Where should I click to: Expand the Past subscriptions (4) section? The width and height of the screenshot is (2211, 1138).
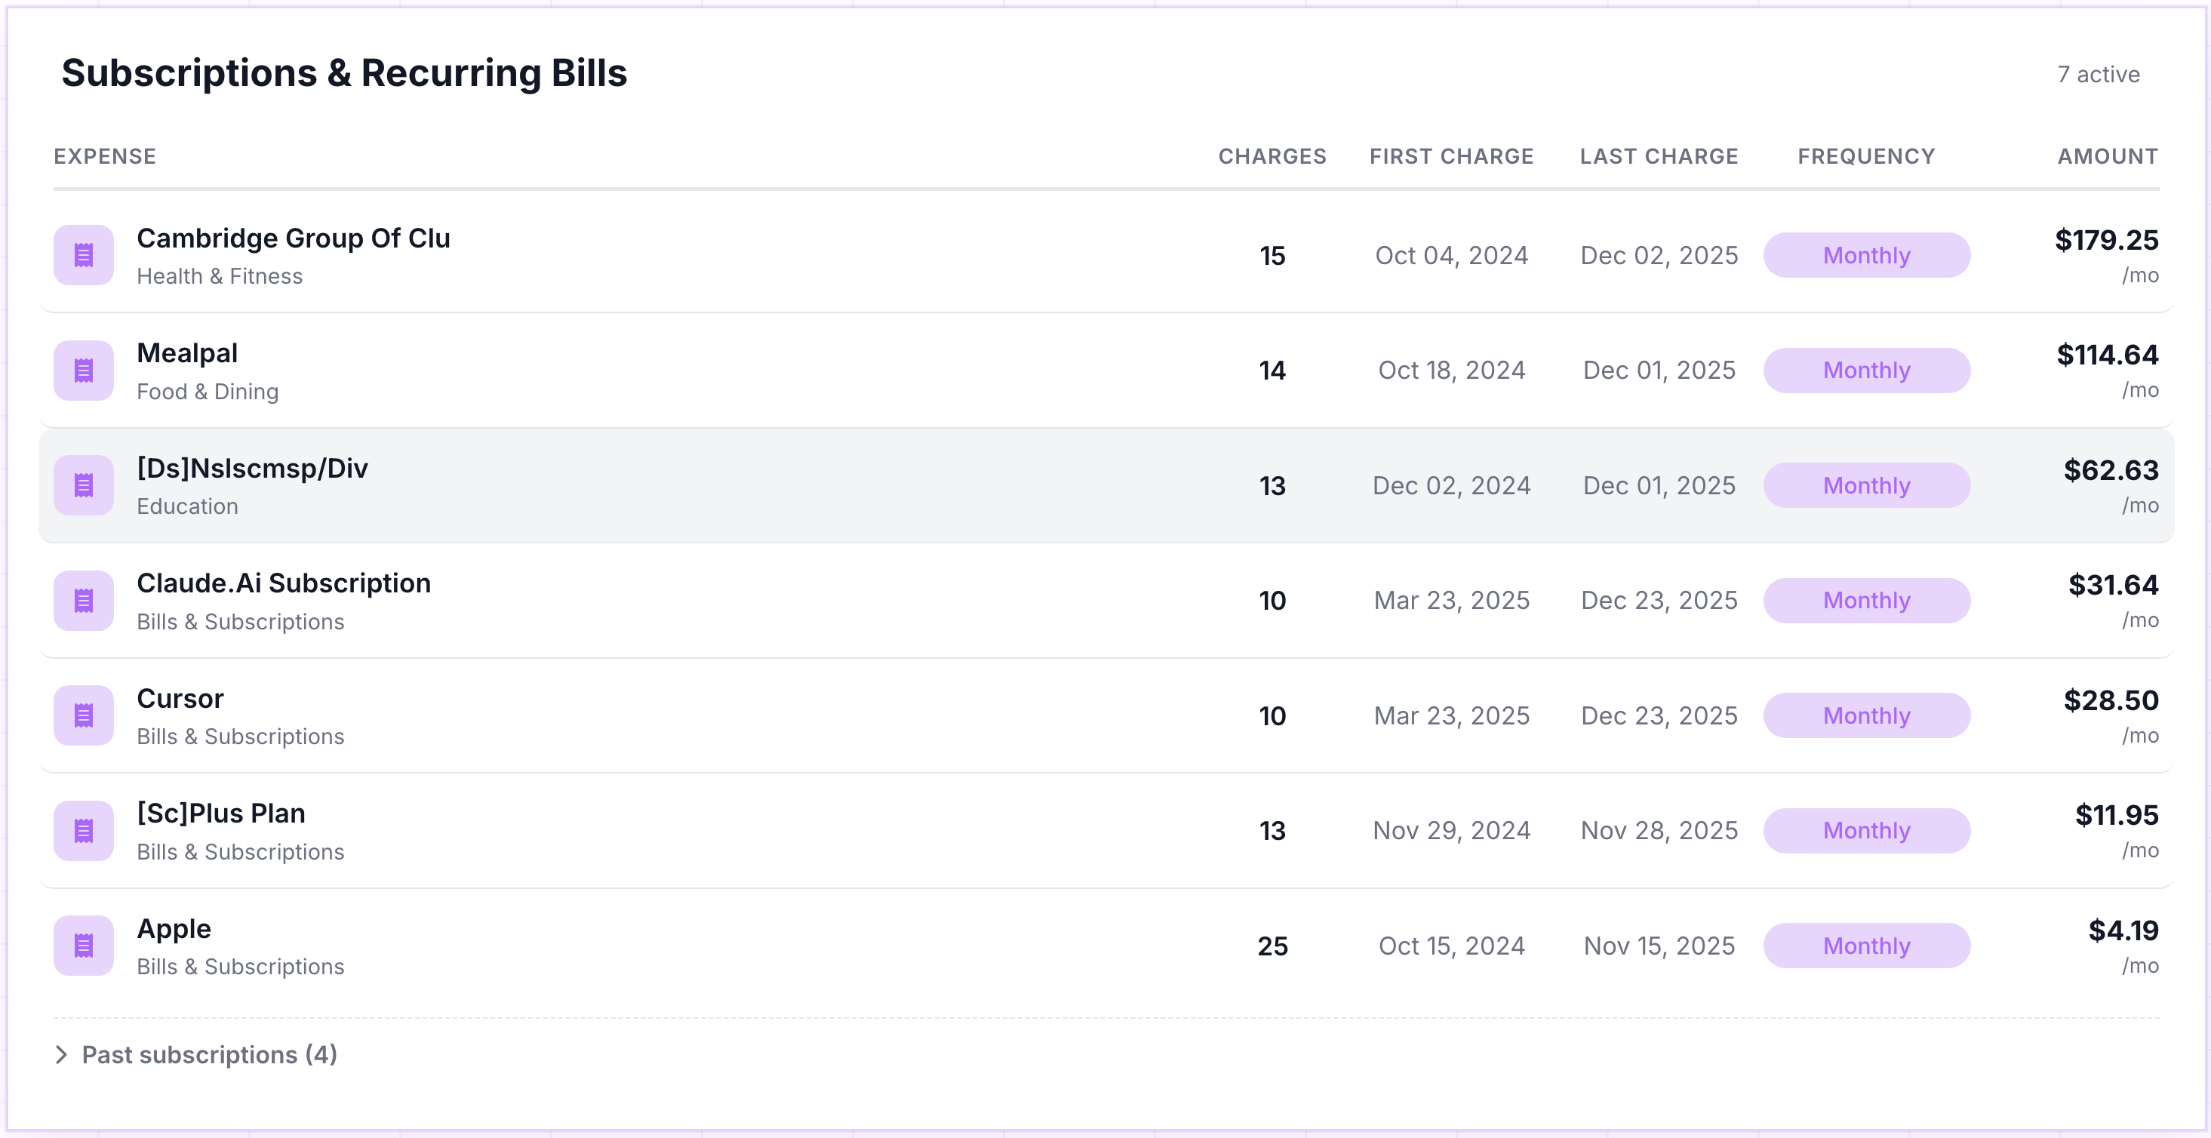208,1055
